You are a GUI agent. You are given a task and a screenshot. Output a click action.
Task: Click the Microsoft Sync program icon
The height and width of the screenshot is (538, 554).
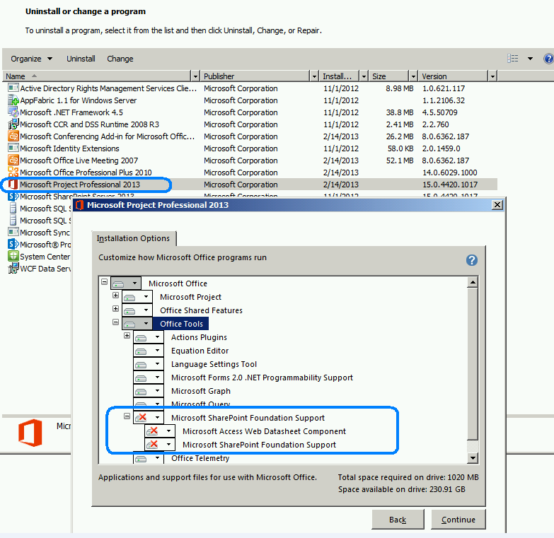(13, 232)
